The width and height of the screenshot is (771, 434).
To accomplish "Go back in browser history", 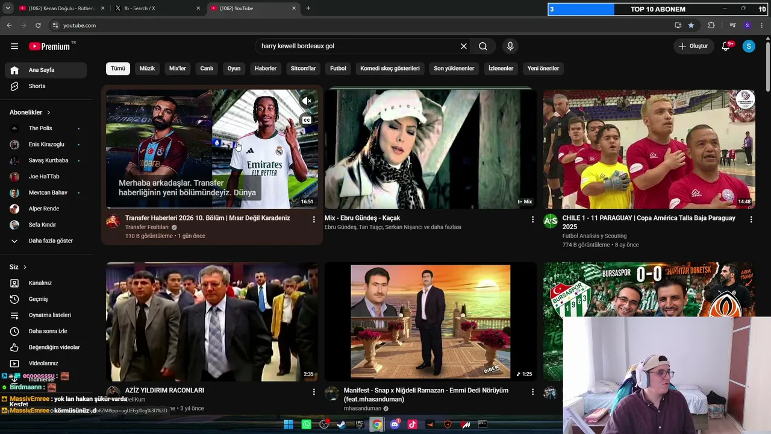I will [9, 25].
